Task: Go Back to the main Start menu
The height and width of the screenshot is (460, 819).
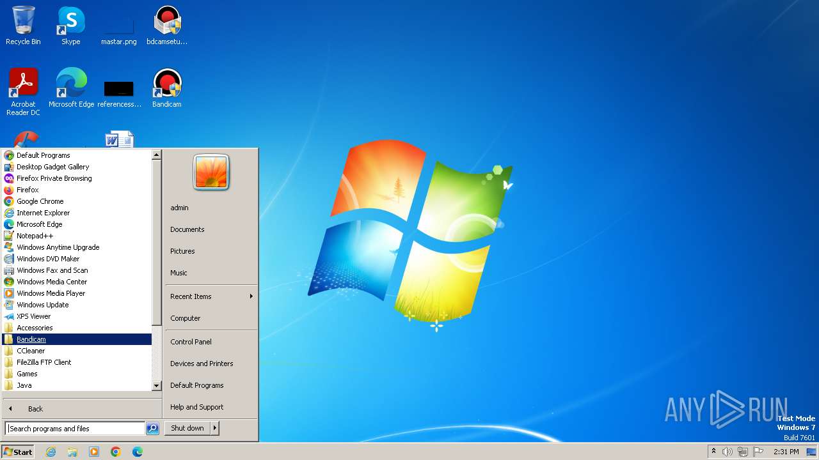Action: (x=81, y=409)
